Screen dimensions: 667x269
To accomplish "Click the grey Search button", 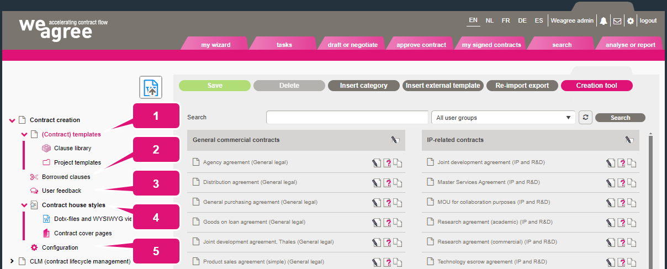I will pyautogui.click(x=620, y=118).
